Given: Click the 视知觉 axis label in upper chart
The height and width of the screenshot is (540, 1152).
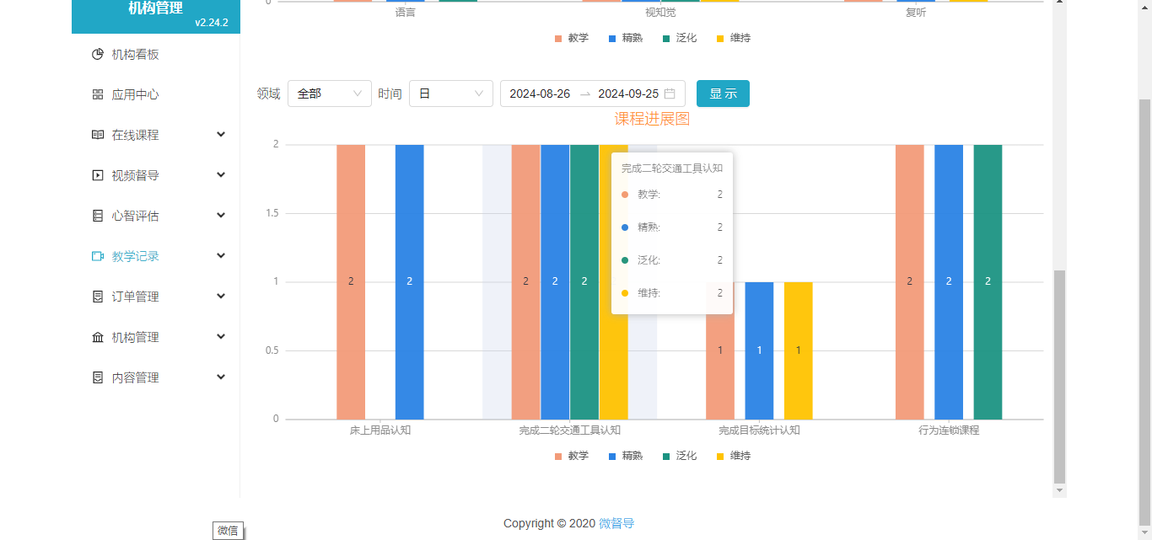Looking at the screenshot, I should pos(660,13).
